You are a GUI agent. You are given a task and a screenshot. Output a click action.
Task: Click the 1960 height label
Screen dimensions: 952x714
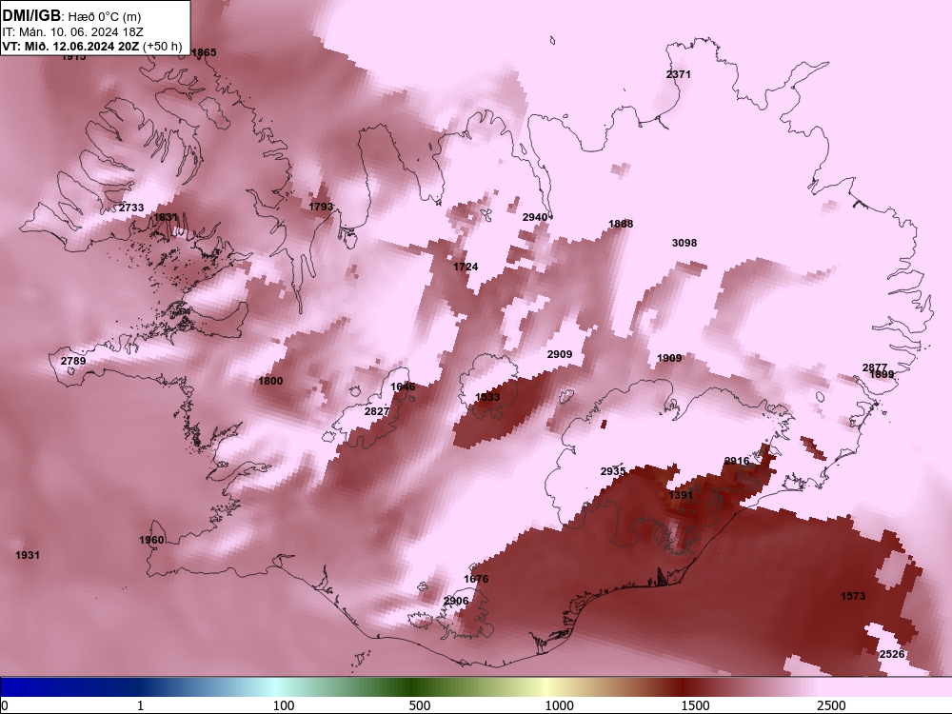[x=151, y=540]
